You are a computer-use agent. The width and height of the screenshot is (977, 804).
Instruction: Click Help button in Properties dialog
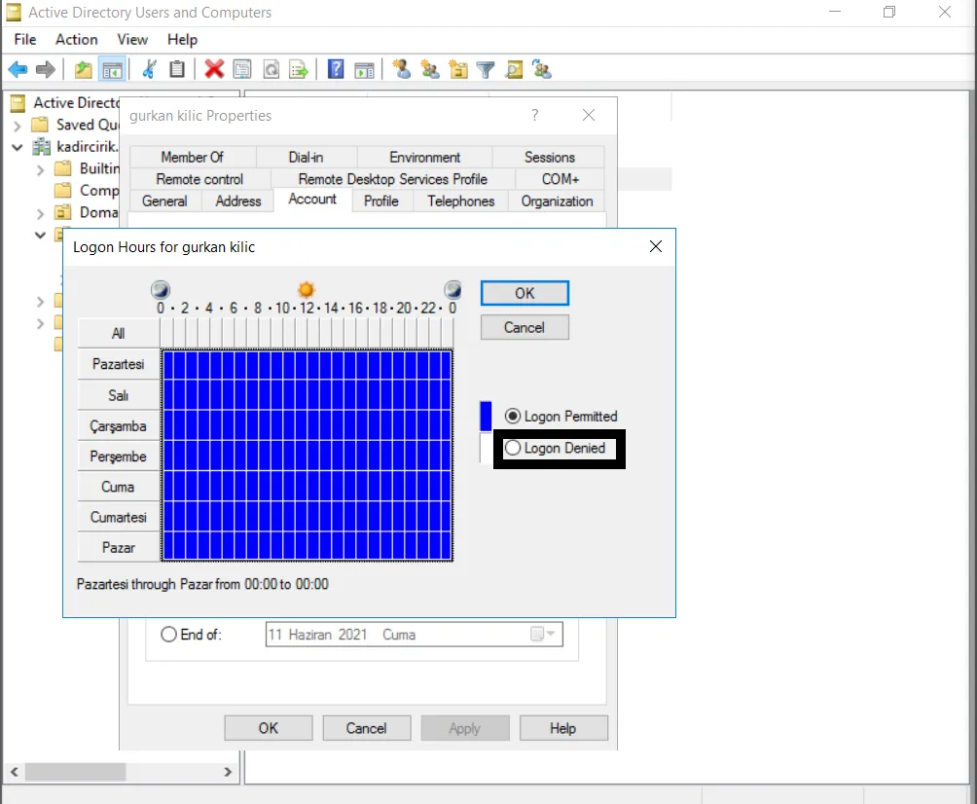click(563, 728)
